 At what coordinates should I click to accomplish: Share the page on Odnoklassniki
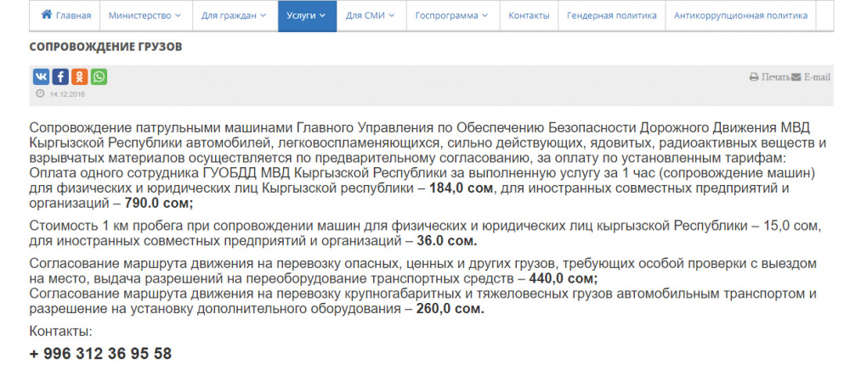[80, 77]
